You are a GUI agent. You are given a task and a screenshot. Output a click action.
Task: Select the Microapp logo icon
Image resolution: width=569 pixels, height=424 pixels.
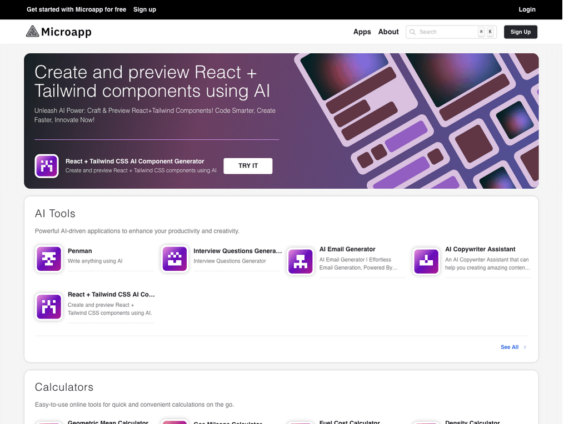point(32,32)
